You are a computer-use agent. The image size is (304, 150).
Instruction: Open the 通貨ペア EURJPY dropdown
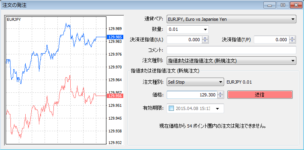pos(231,19)
